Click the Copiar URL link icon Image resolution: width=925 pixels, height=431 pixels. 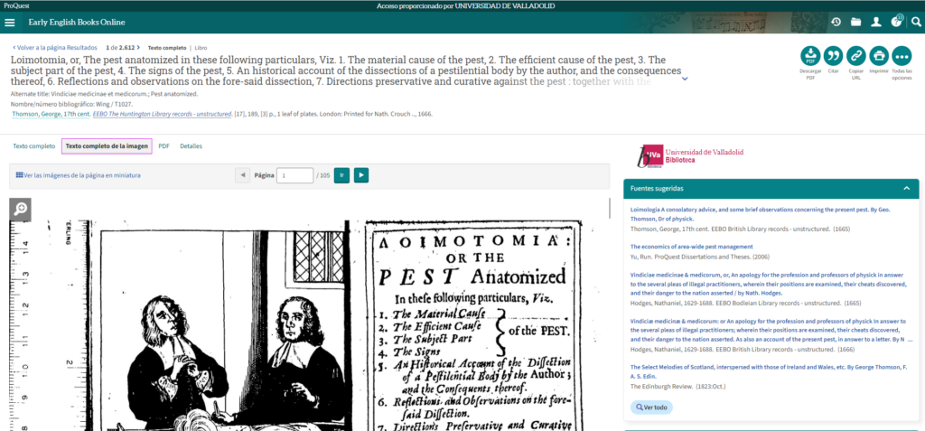coord(855,55)
